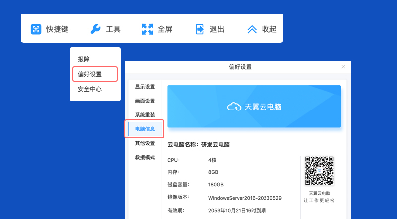Screen dimensions: 397x219
Task: Click the 全屏 label in toolbar
Action: click(165, 29)
